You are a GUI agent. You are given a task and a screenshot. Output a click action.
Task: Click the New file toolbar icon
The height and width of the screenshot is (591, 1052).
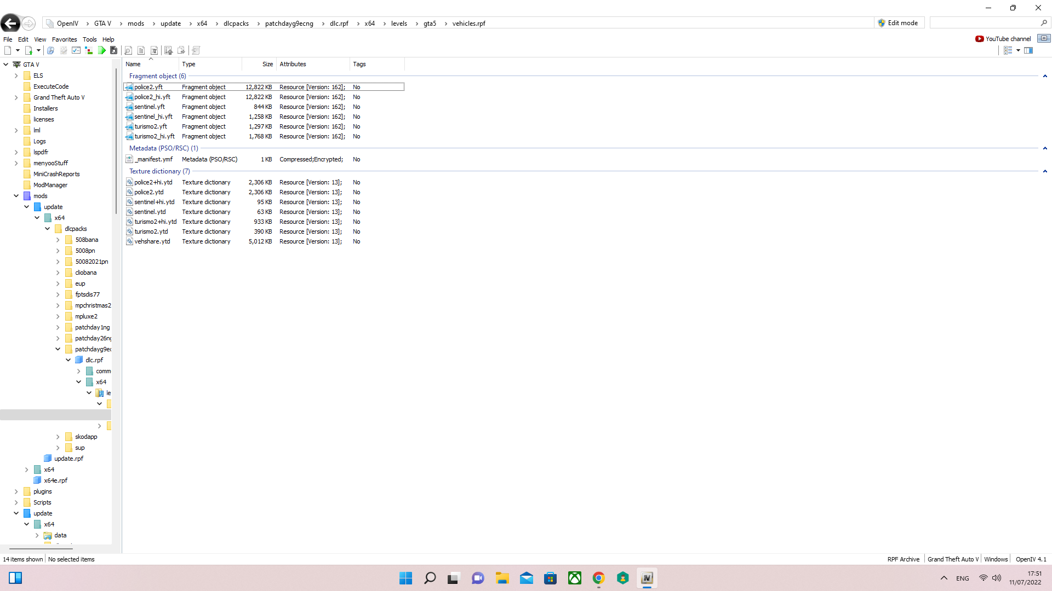8,50
